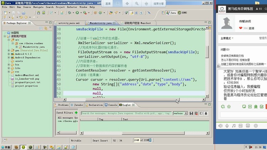Image resolution: width=267 pixels, height=150 pixels.
Task: Open the Declaration tab
Action: coord(94,105)
